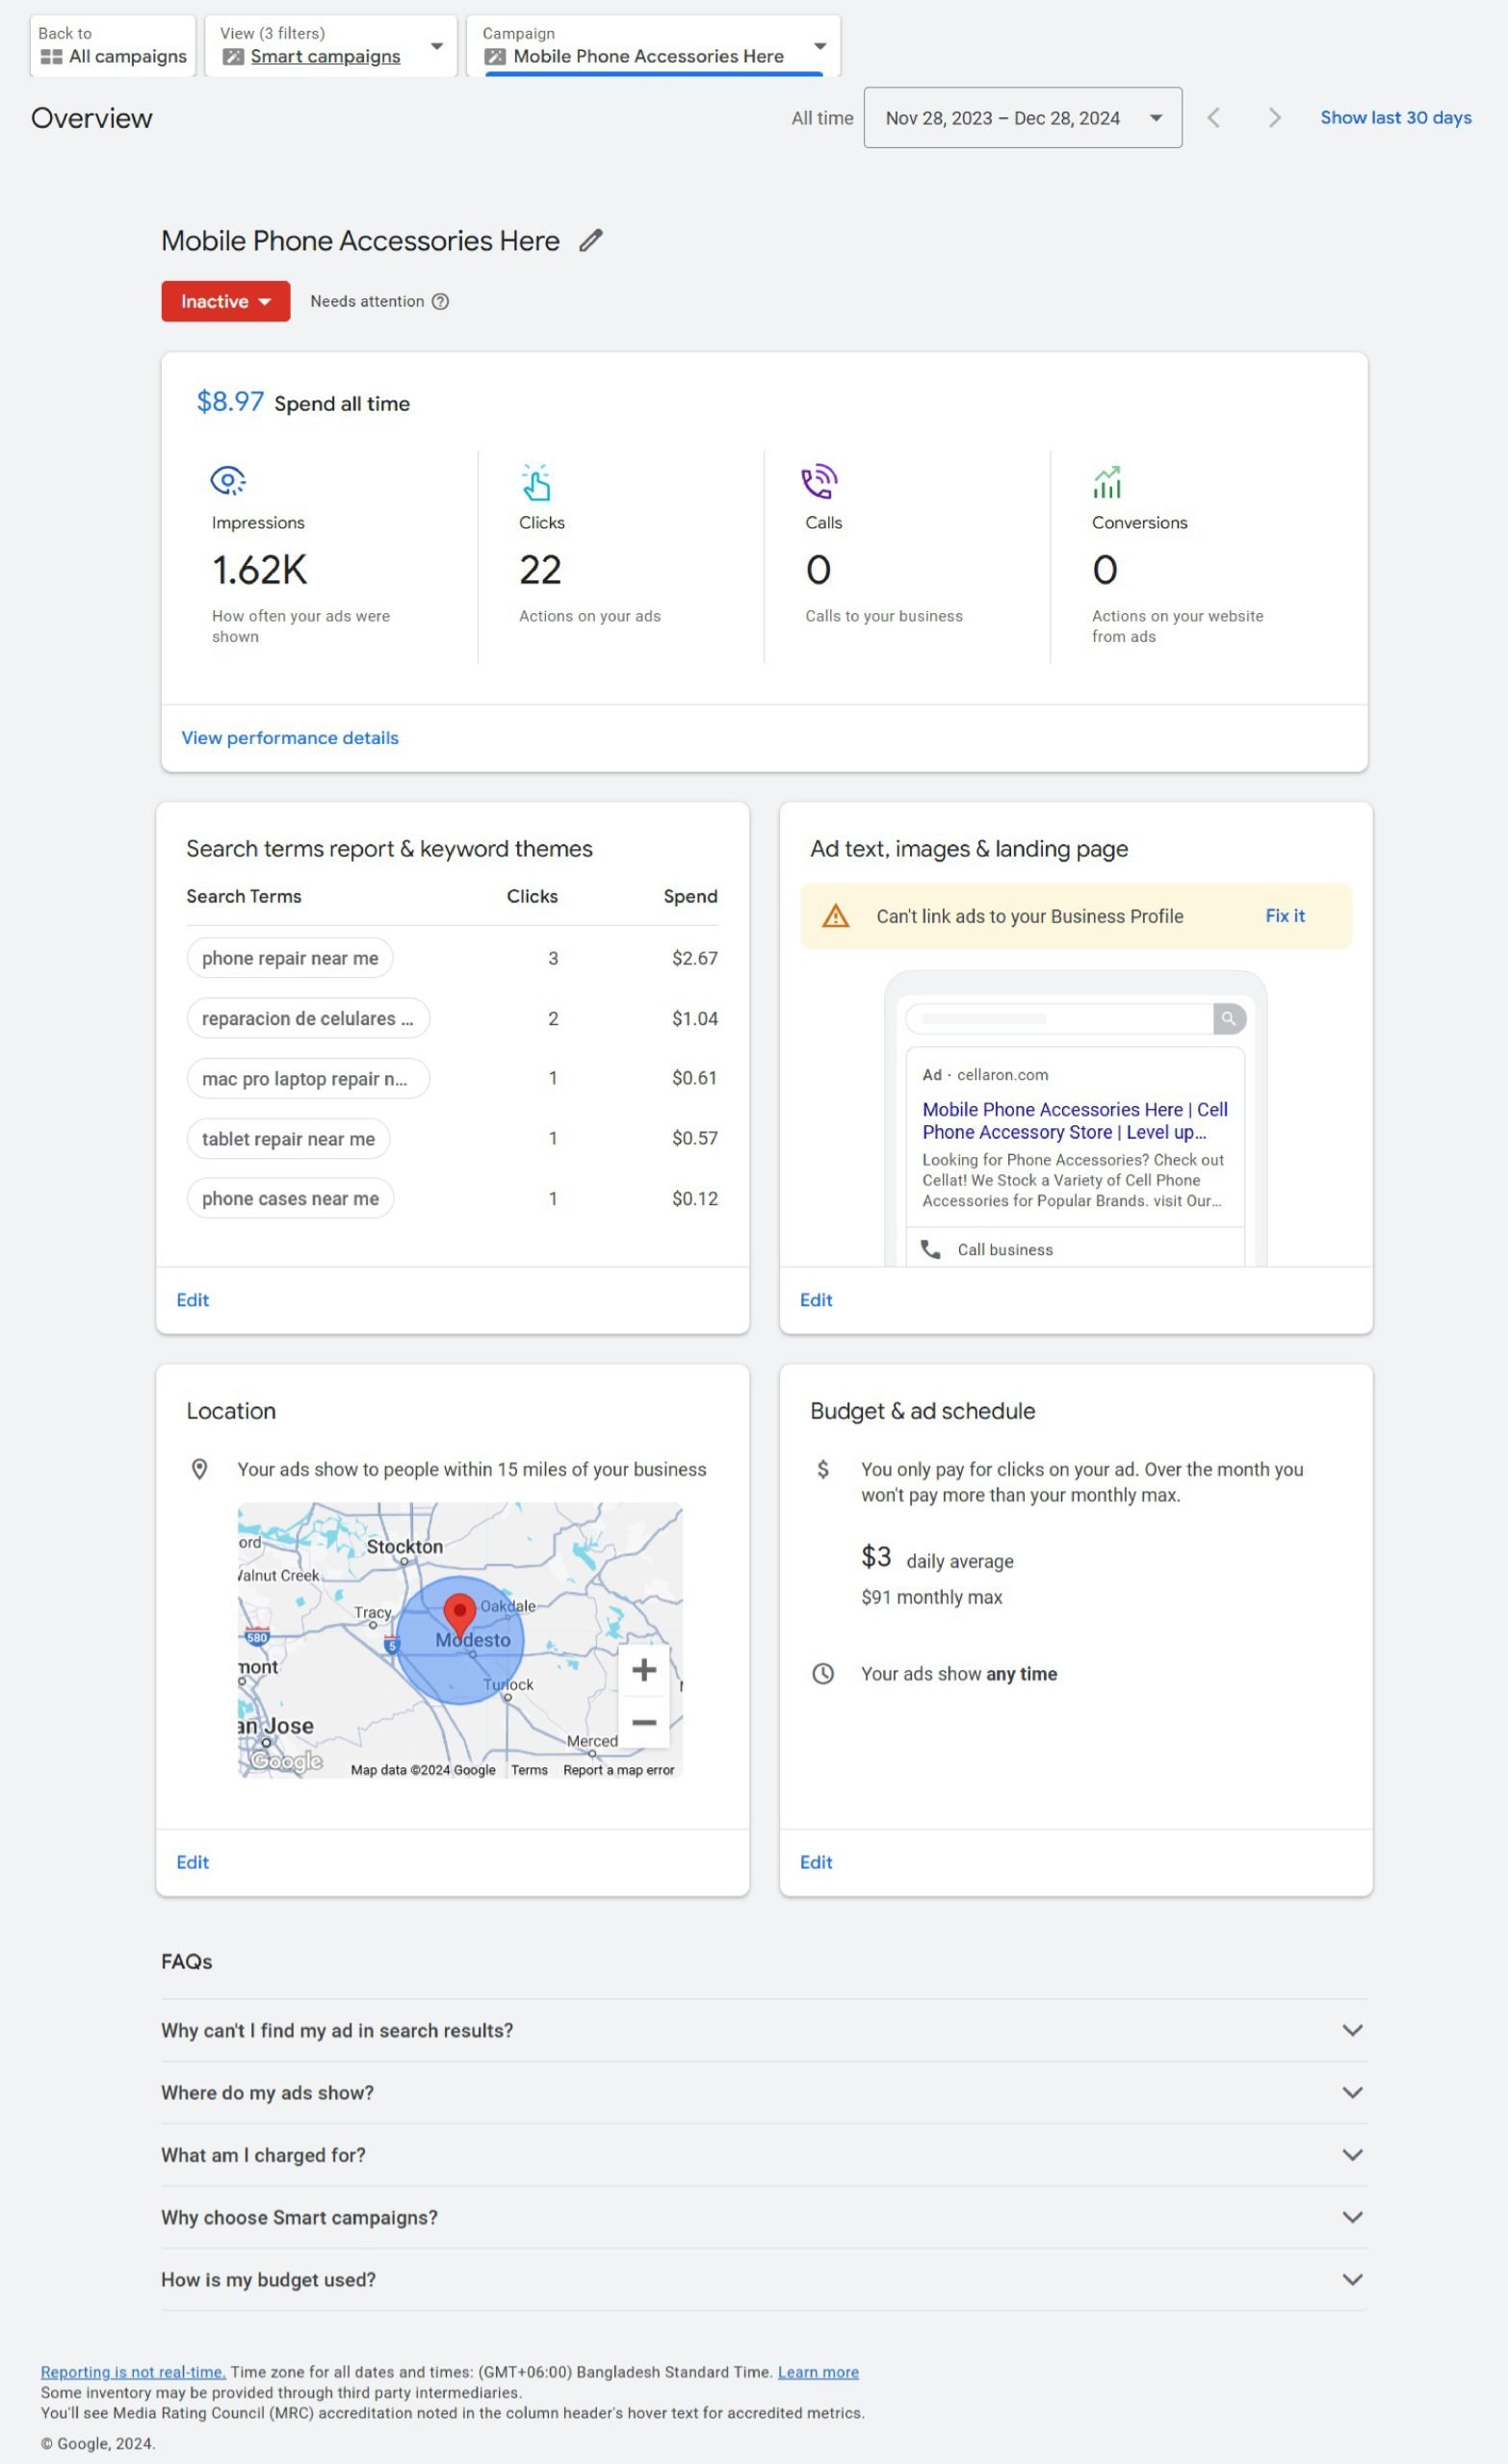
Task: Go back to All campaigns
Action: pos(113,46)
